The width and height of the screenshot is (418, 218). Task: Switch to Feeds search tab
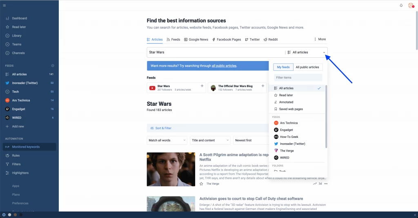click(173, 39)
